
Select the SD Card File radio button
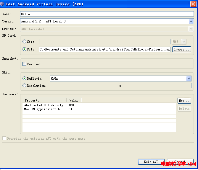point(24,49)
